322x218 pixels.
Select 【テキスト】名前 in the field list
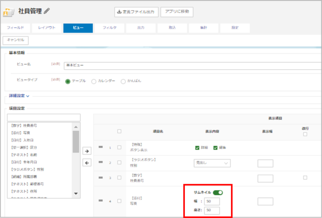40,155
